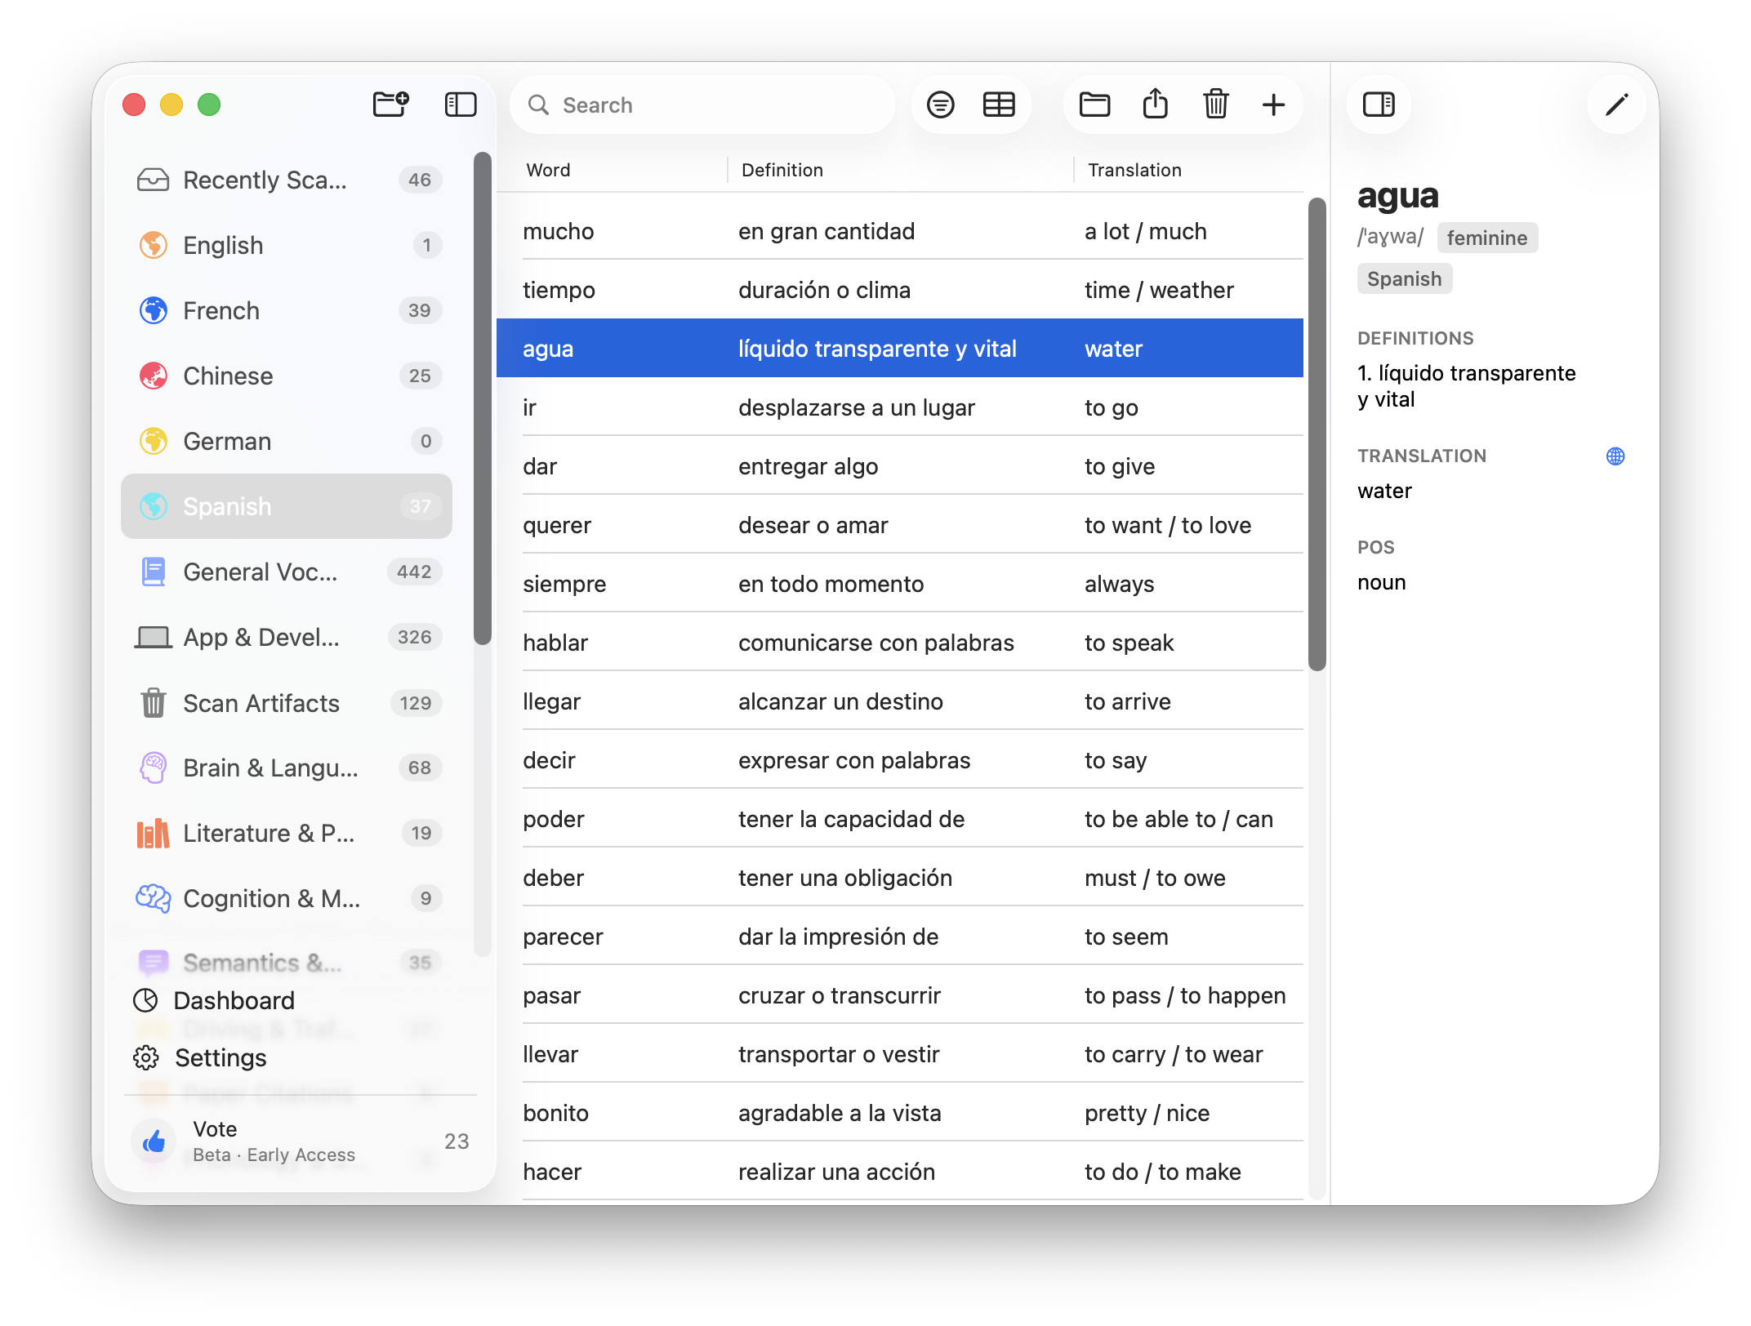
Task: Open Recently Scanned list
Action: pos(287,180)
